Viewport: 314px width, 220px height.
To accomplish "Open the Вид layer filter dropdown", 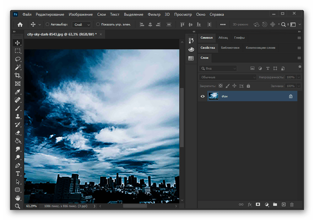I will pyautogui.click(x=218, y=68).
